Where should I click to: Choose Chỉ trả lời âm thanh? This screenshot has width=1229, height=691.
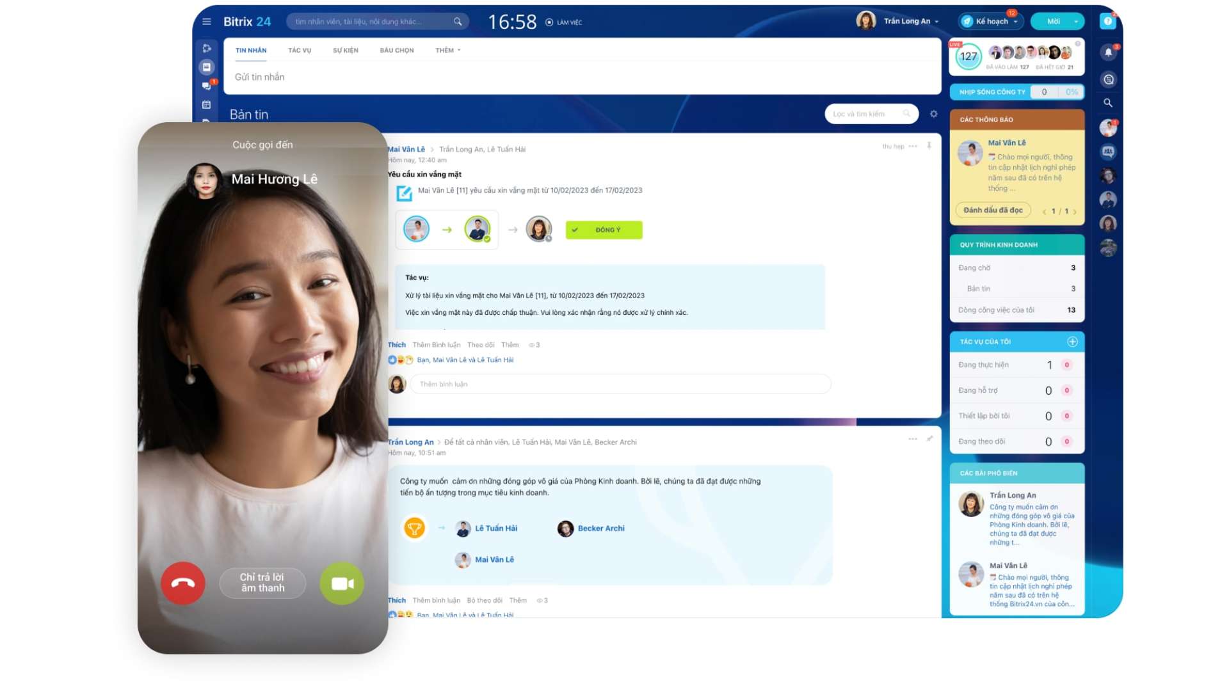pos(262,583)
